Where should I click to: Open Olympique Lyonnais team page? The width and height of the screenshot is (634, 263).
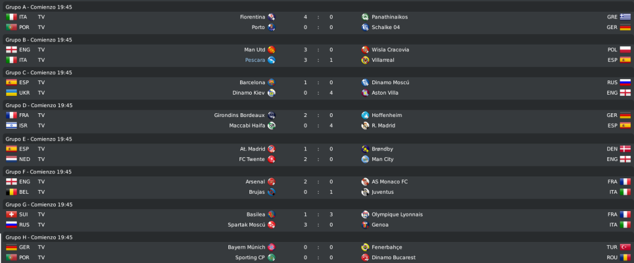tap(397, 214)
